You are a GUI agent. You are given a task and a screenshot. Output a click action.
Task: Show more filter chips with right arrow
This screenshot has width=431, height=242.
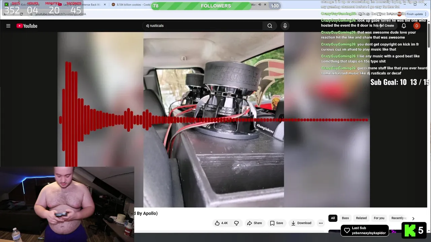[x=413, y=218]
